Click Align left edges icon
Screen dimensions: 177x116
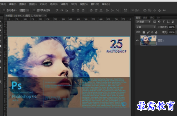(x=73, y=10)
